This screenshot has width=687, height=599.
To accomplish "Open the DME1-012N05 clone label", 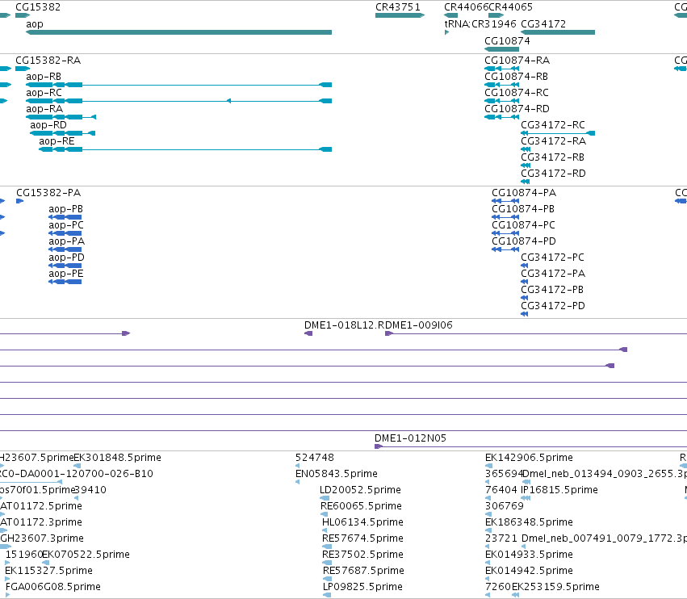I will pos(410,438).
